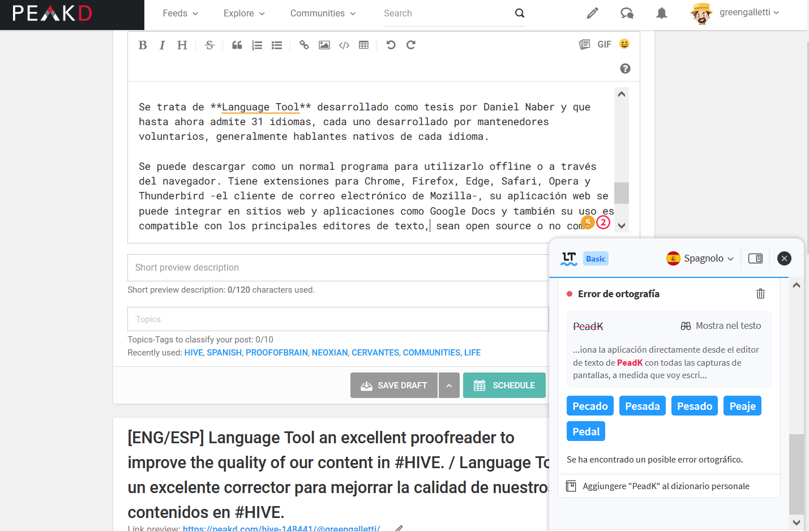
Task: Open the Feeds menu
Action: [x=180, y=13]
